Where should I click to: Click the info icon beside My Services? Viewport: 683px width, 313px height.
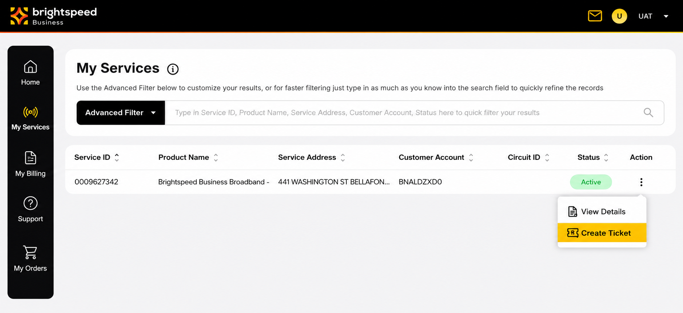tap(173, 69)
